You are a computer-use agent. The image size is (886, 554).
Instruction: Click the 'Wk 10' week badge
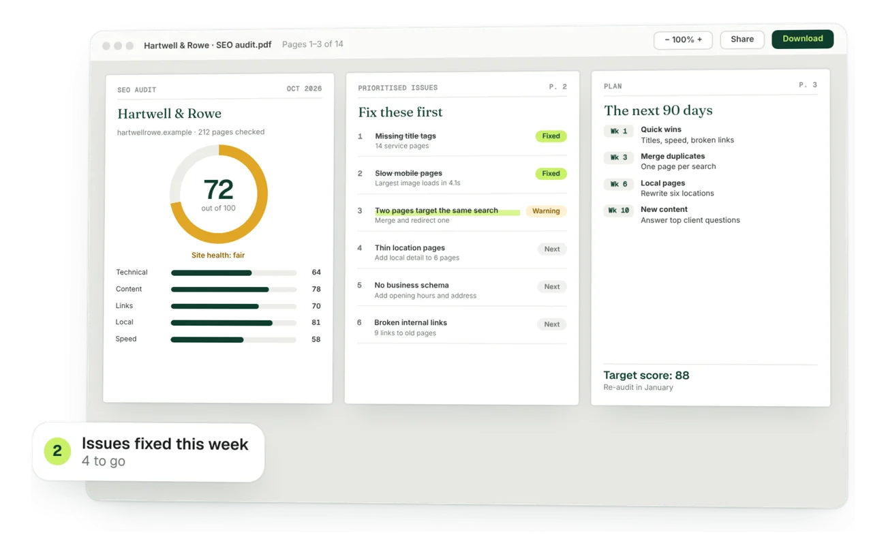[x=619, y=211]
